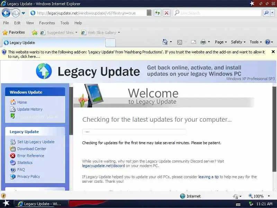Stop loading with the red X button
This screenshot has width=277, height=208.
pos(167,13)
